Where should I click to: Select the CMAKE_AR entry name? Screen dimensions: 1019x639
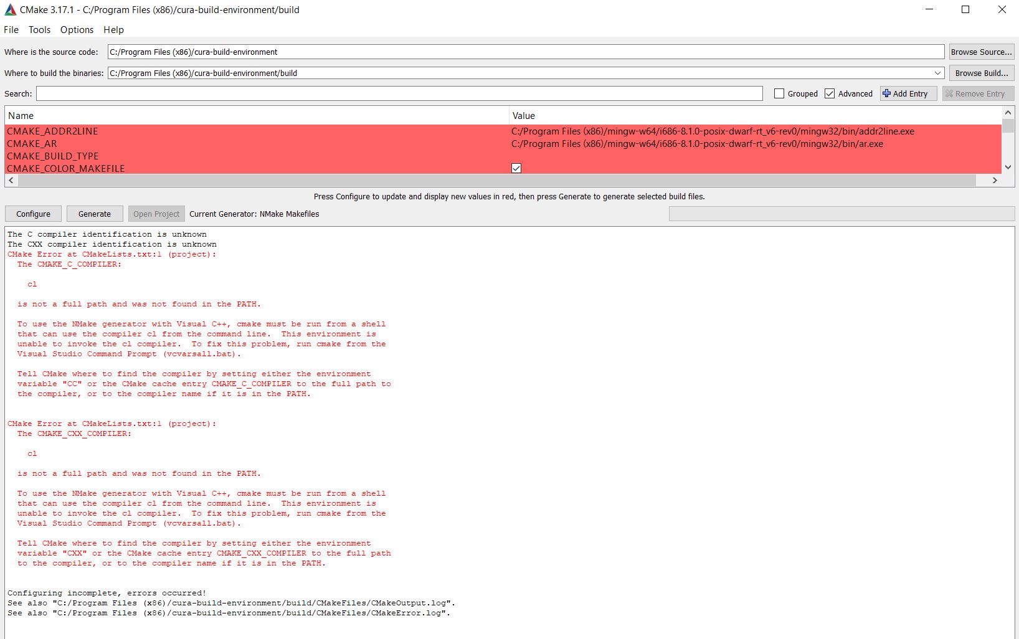(x=32, y=143)
